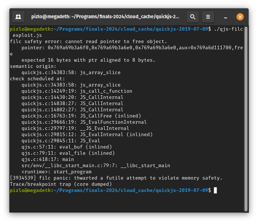Open the hamburger main menu
This screenshot has width=258, height=223.
point(208,17)
